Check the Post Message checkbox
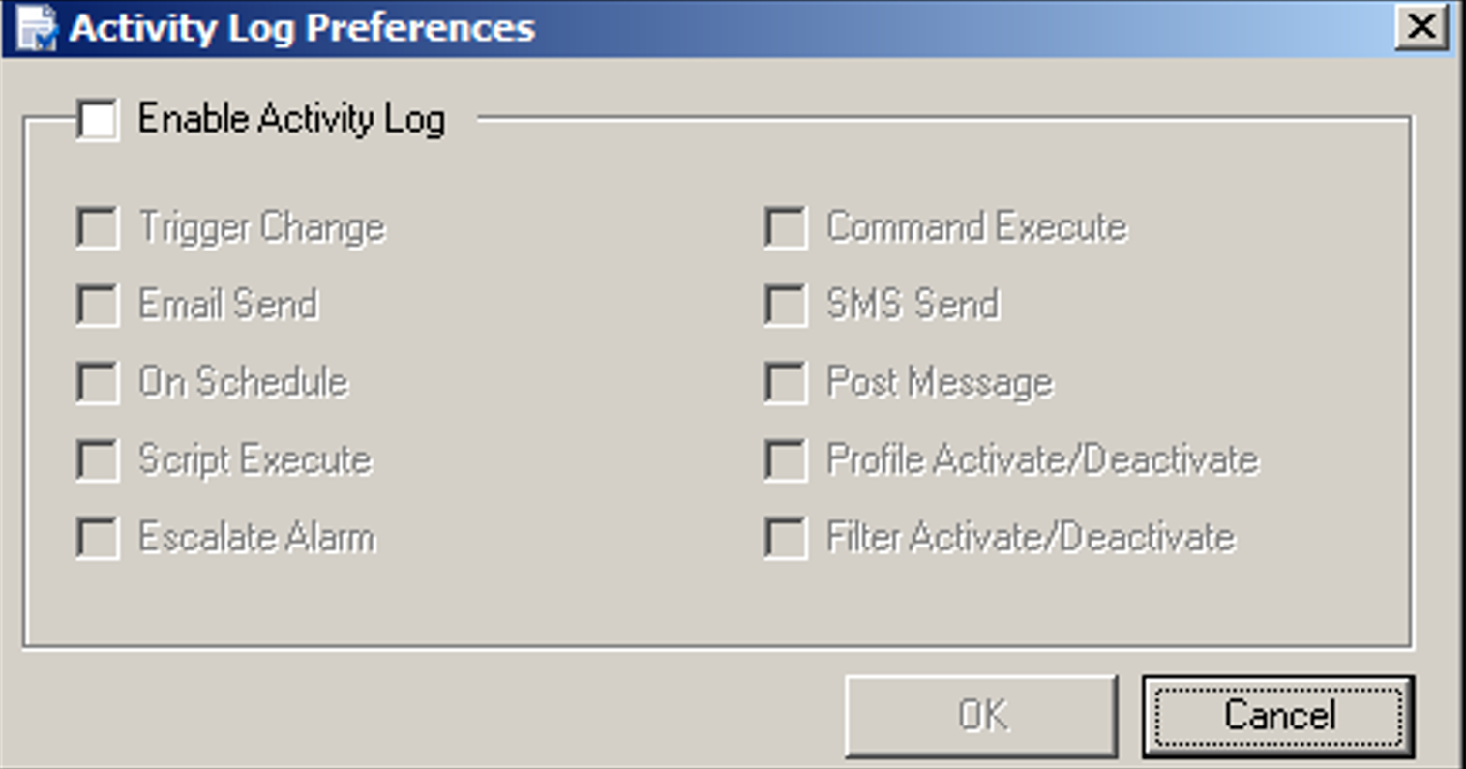1466x769 pixels. (786, 383)
